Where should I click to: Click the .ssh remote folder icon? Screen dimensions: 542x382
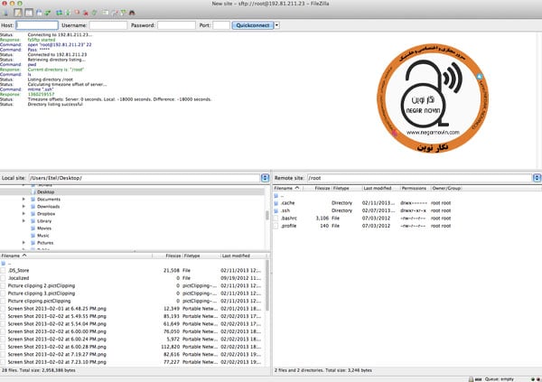[x=276, y=210]
